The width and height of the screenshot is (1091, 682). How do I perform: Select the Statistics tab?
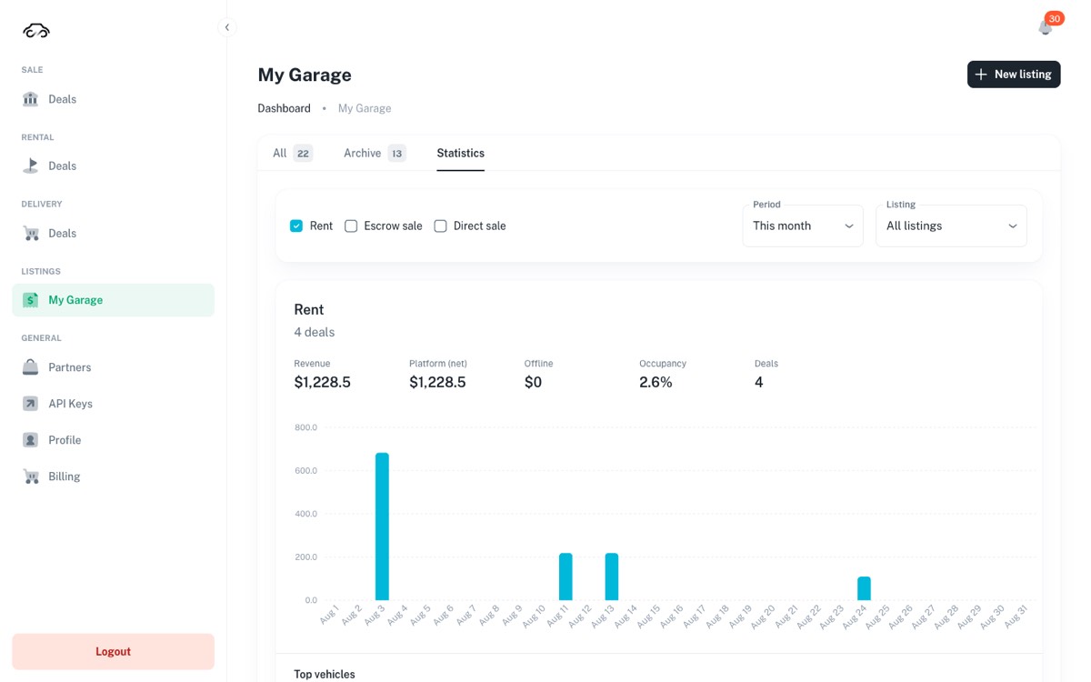coord(460,153)
